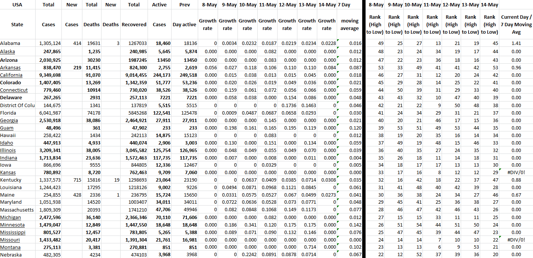Open the Montana hyperlink
Viewport: 533px width, 258px height.
pyautogui.click(x=10, y=248)
